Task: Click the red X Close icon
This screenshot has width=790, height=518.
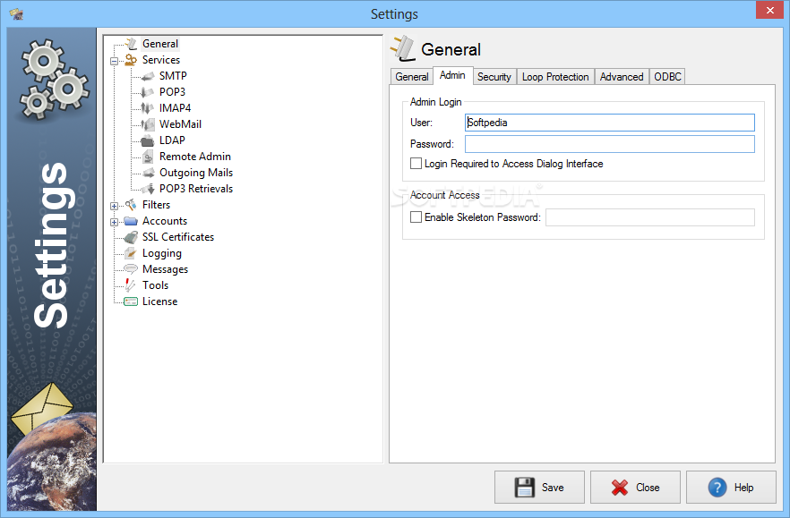Action: click(620, 488)
